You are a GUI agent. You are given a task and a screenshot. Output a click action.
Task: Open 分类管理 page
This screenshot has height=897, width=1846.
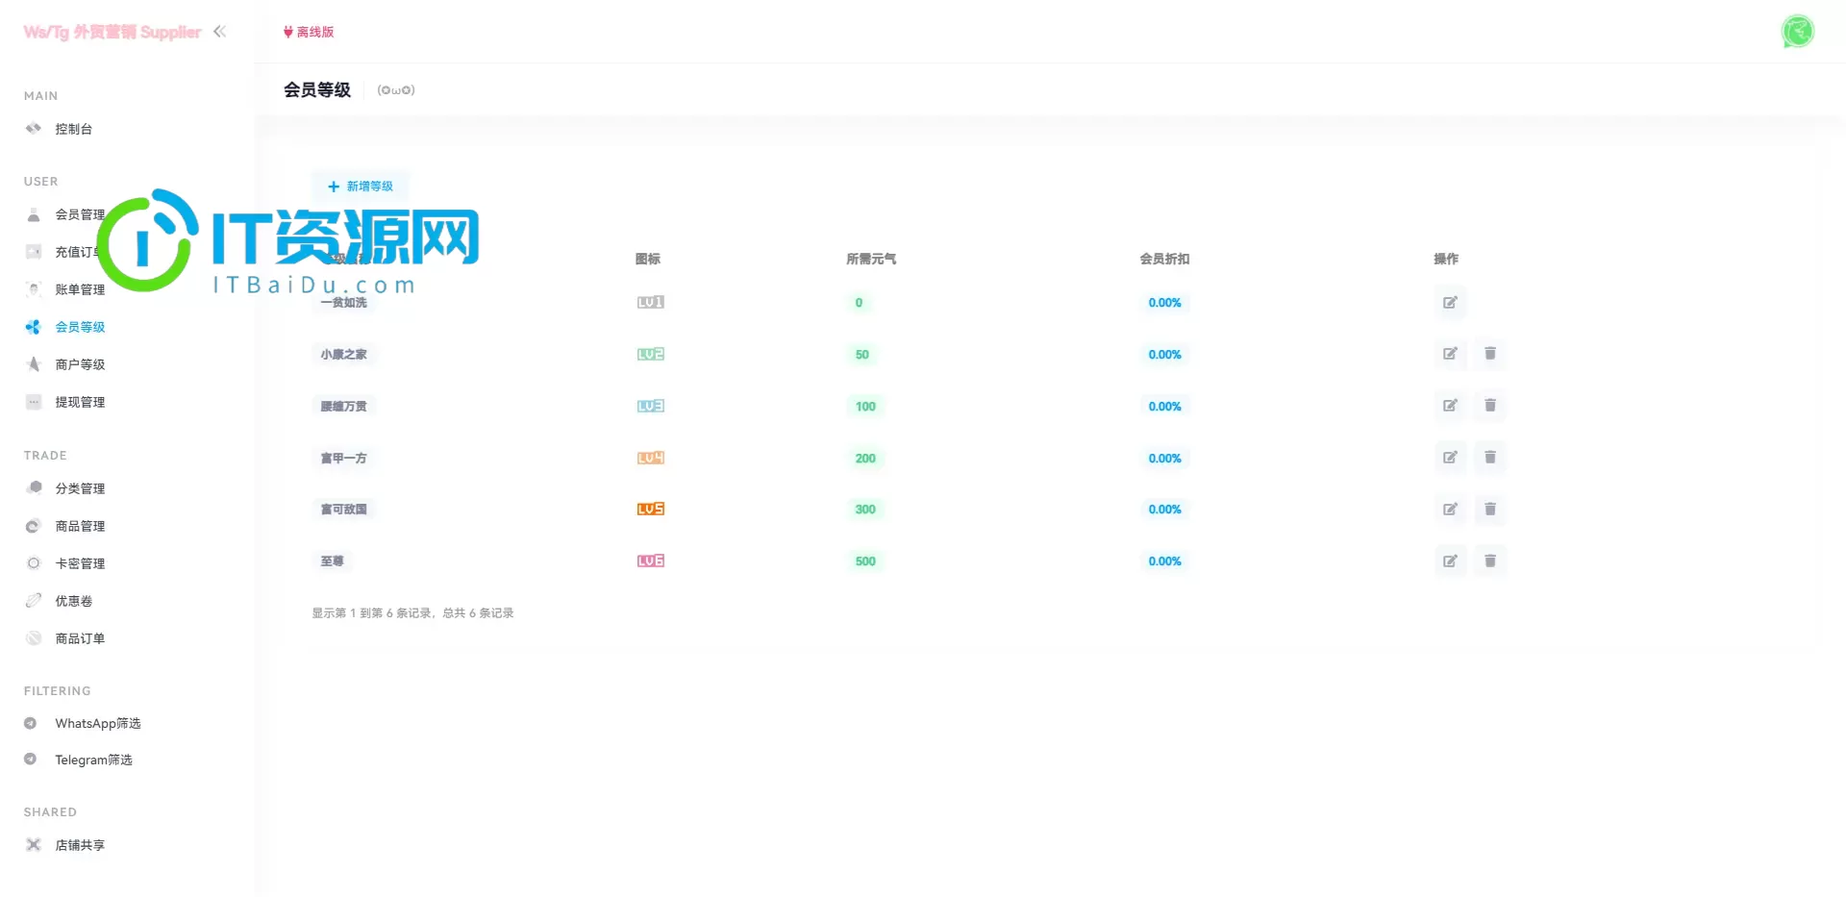click(80, 488)
